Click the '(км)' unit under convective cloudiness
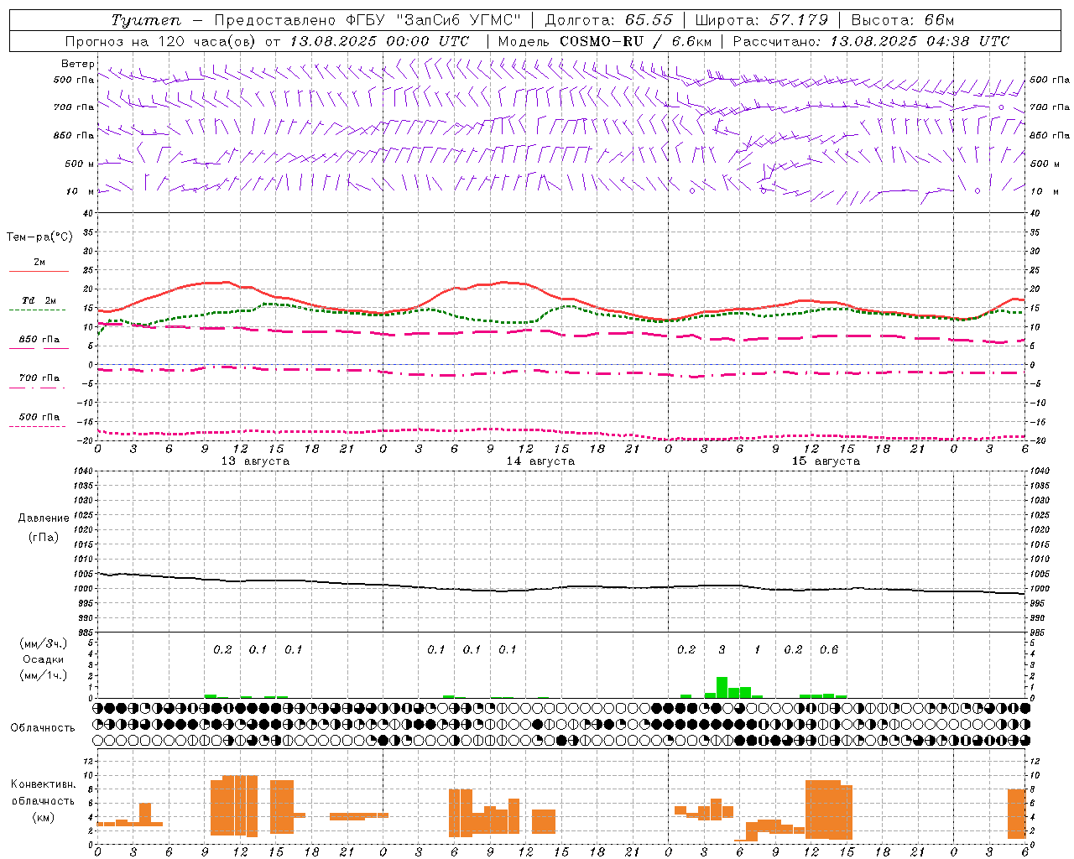 click(x=44, y=817)
